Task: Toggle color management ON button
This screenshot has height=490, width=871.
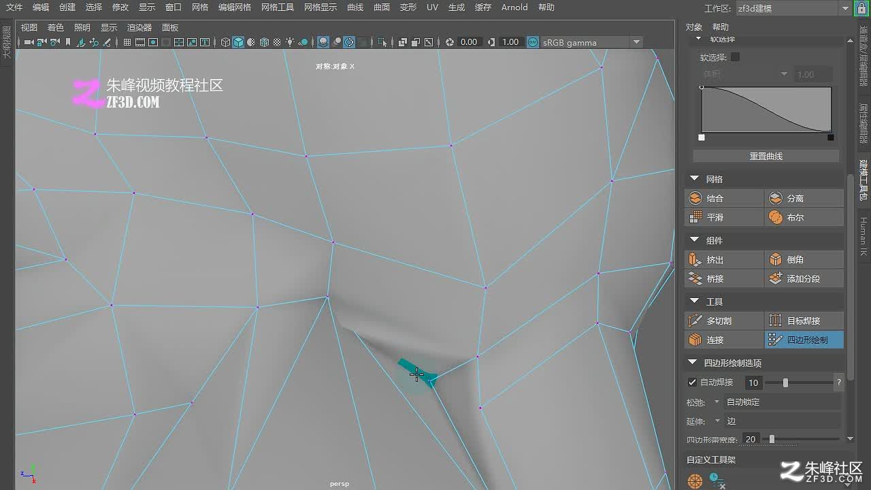Action: tap(533, 42)
